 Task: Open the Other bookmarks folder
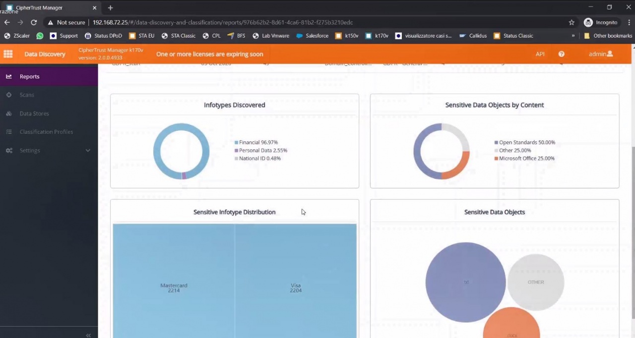click(x=608, y=36)
